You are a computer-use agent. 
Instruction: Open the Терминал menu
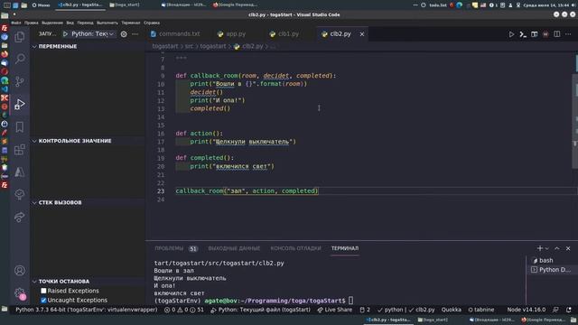point(131,23)
